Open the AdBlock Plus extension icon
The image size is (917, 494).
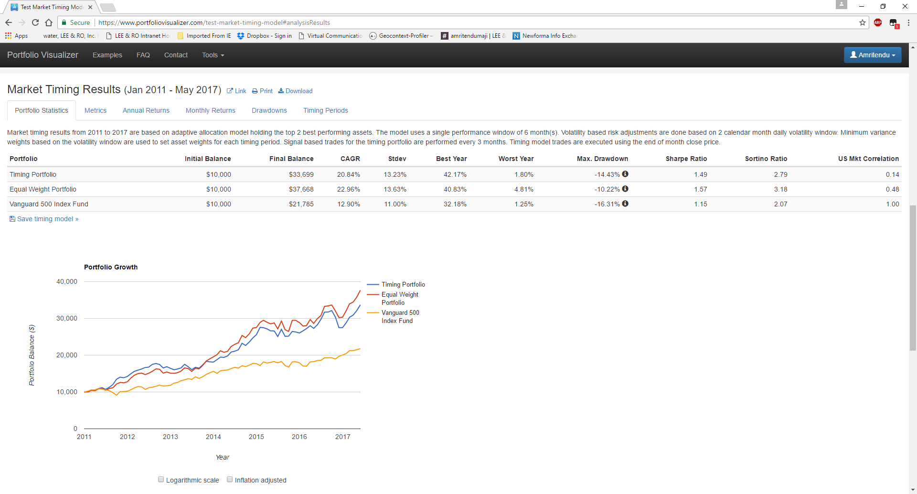[877, 22]
